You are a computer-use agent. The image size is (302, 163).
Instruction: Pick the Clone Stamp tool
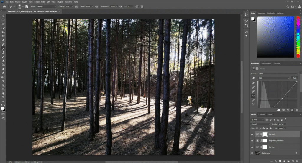3,52
